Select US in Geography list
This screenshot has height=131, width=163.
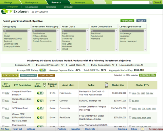tap(5, 34)
